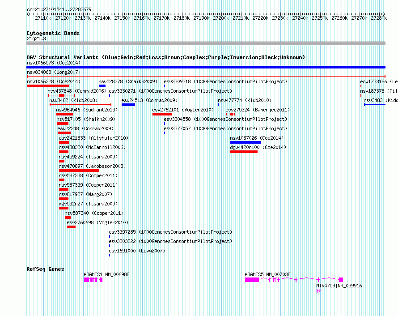
Task: Click nsv3483 variant label
Action: tap(381, 100)
